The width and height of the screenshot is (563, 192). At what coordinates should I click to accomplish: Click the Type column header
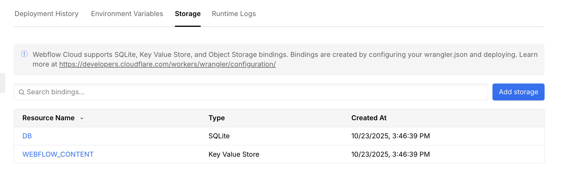click(217, 118)
